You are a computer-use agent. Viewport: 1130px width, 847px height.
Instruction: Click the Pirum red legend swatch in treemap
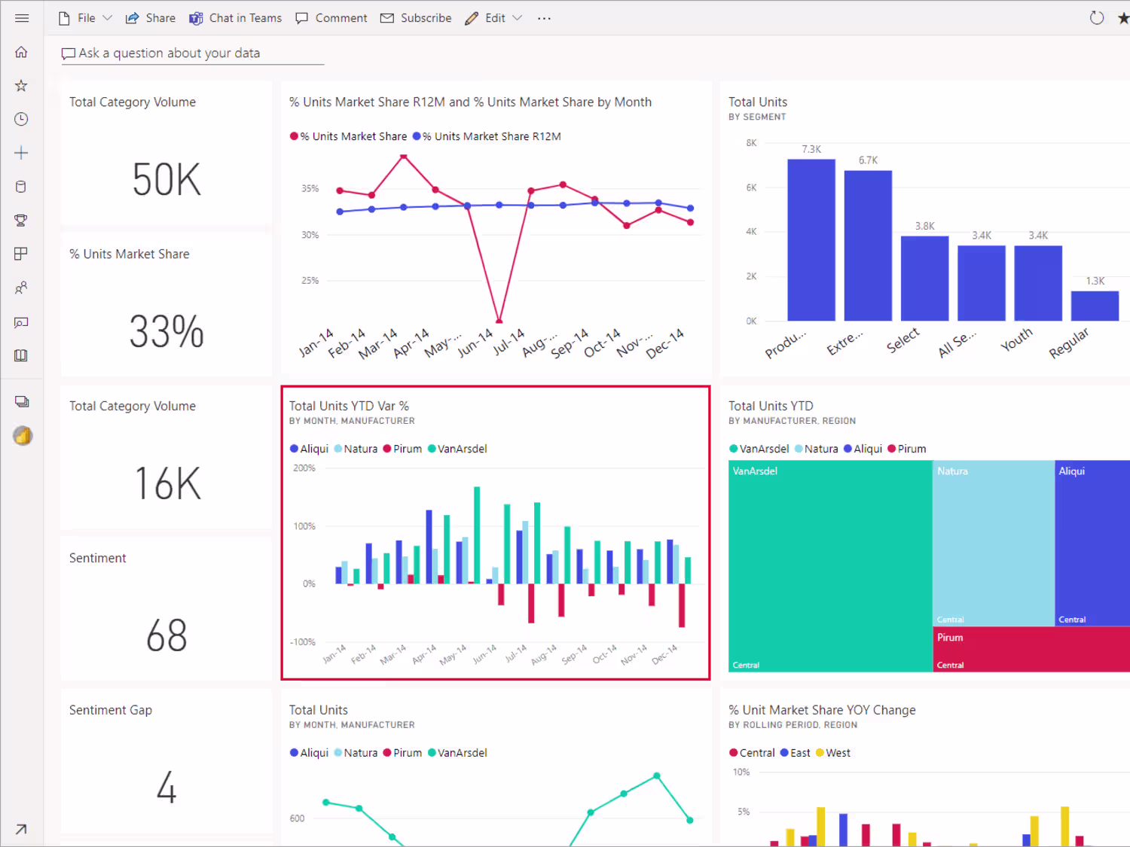[x=891, y=449]
